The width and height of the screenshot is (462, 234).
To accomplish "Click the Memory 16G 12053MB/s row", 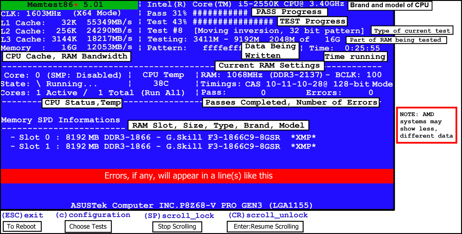I will coord(66,47).
